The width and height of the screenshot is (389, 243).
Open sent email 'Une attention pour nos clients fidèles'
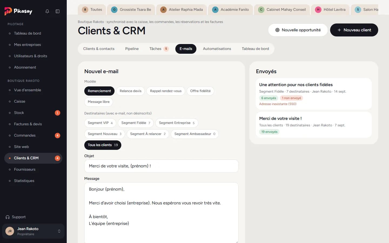[314, 94]
